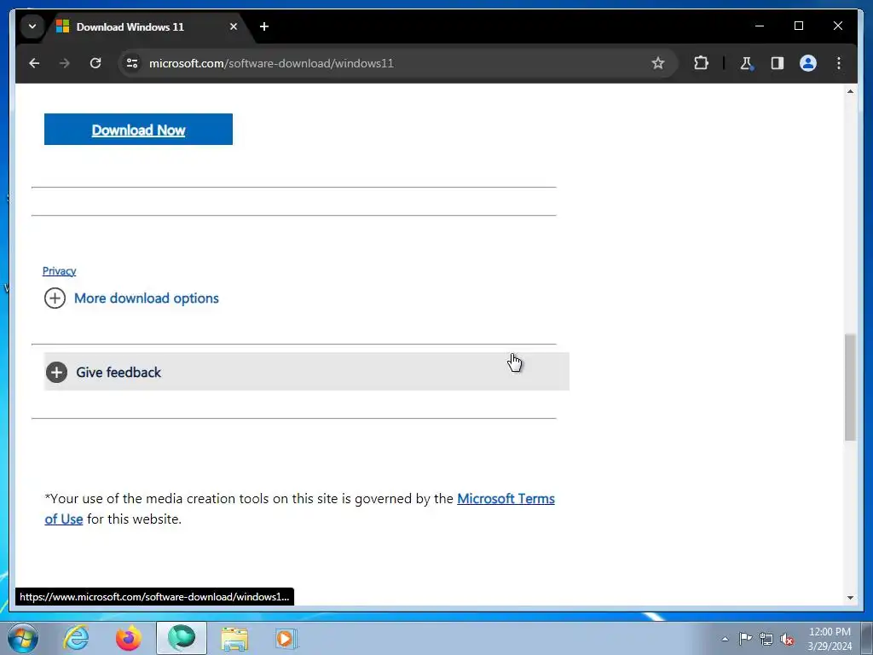Click the vertical scrollbar thumb
The width and height of the screenshot is (873, 655).
(850, 387)
